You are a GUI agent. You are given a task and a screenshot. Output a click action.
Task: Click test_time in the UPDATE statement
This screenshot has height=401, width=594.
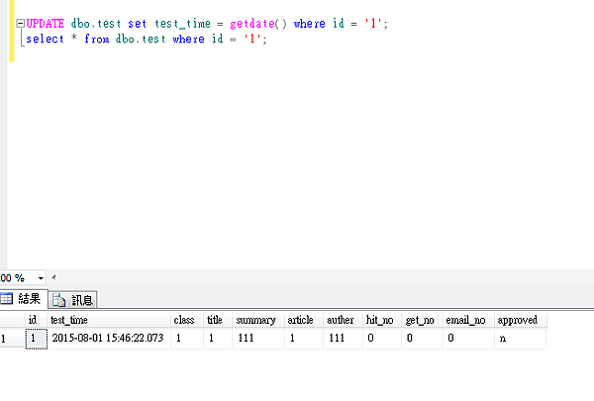click(x=182, y=24)
